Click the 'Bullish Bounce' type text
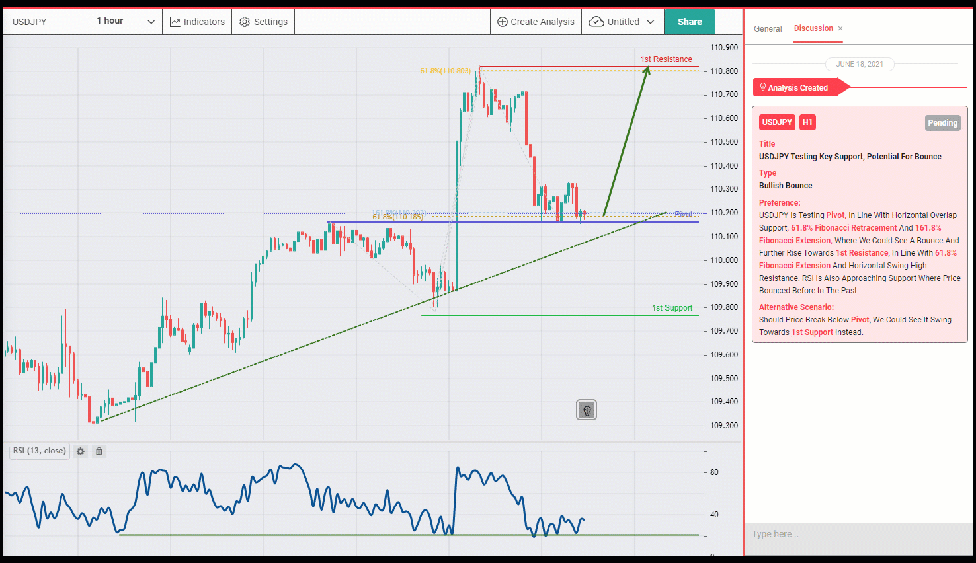This screenshot has width=976, height=563. pos(786,186)
